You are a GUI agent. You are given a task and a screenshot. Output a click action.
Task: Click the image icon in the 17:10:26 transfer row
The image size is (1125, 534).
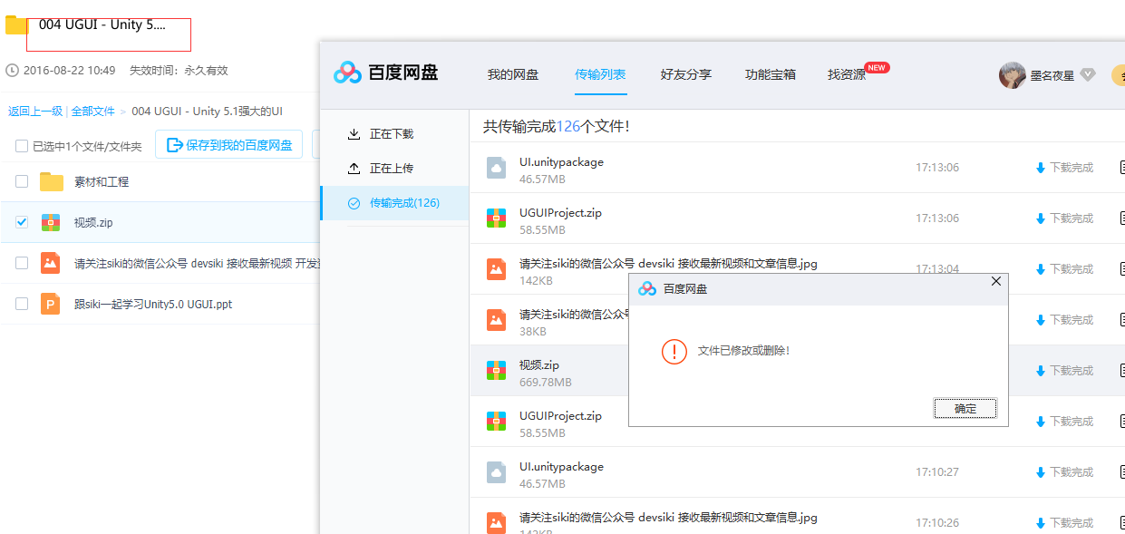pos(496,523)
